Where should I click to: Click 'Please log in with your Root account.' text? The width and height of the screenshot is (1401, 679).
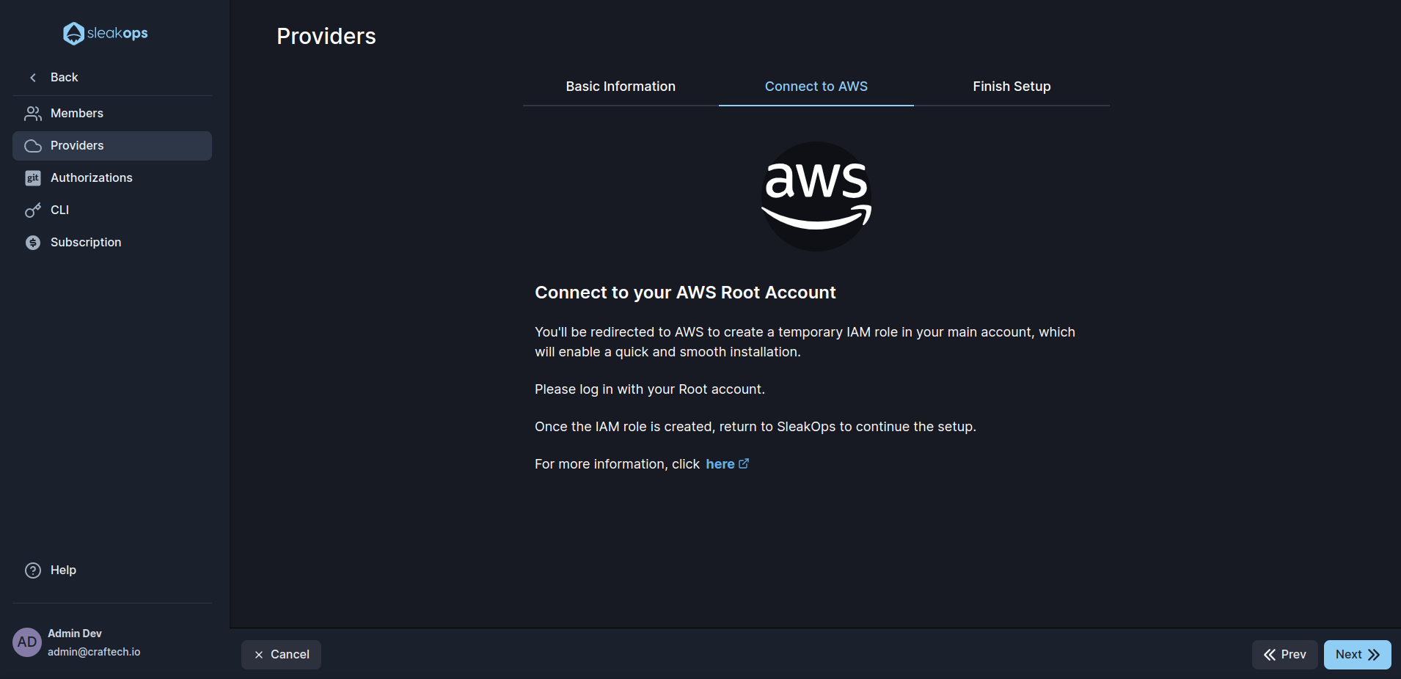click(x=650, y=389)
